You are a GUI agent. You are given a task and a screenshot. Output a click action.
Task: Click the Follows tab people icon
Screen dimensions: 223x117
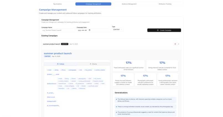[58, 64]
